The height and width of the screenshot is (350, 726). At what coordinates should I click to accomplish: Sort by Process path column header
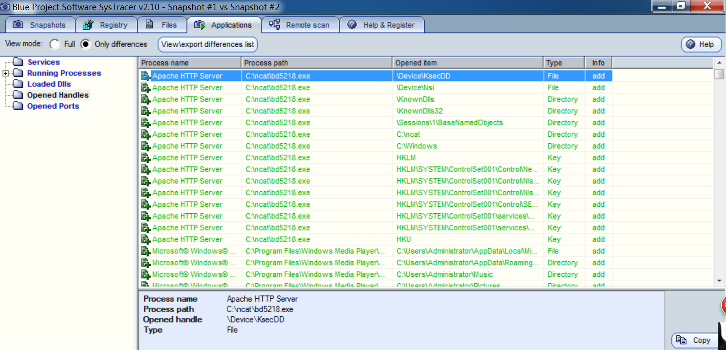pyautogui.click(x=317, y=63)
